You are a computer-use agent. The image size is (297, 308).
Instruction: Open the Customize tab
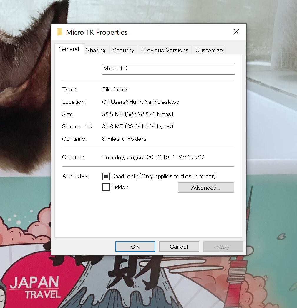(209, 50)
